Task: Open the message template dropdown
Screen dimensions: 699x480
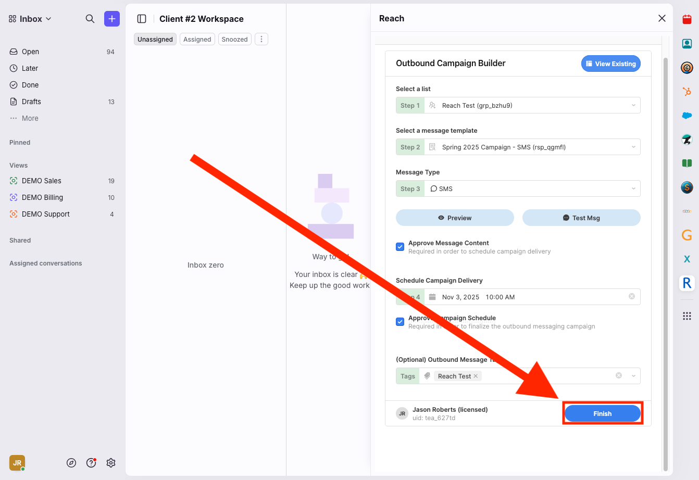Action: [x=633, y=147]
